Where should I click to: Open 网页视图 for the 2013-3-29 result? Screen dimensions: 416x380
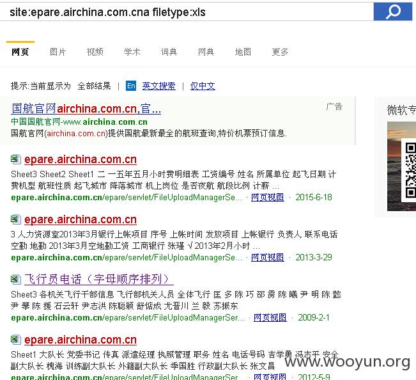tap(267, 257)
